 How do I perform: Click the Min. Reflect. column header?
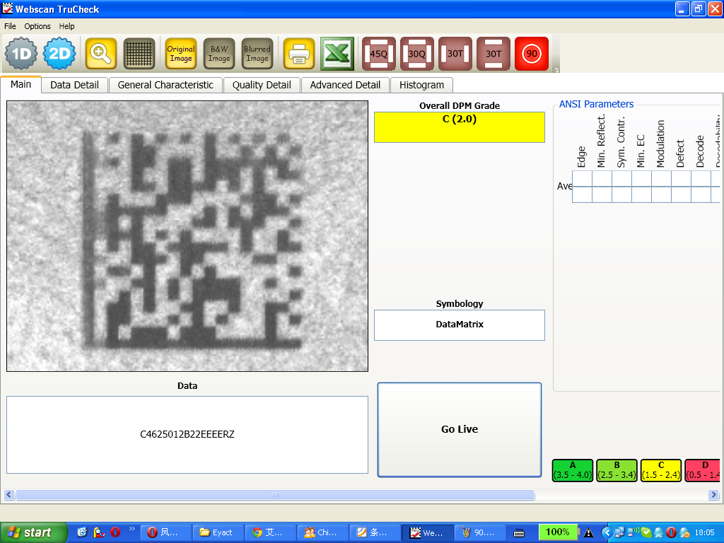(x=601, y=141)
